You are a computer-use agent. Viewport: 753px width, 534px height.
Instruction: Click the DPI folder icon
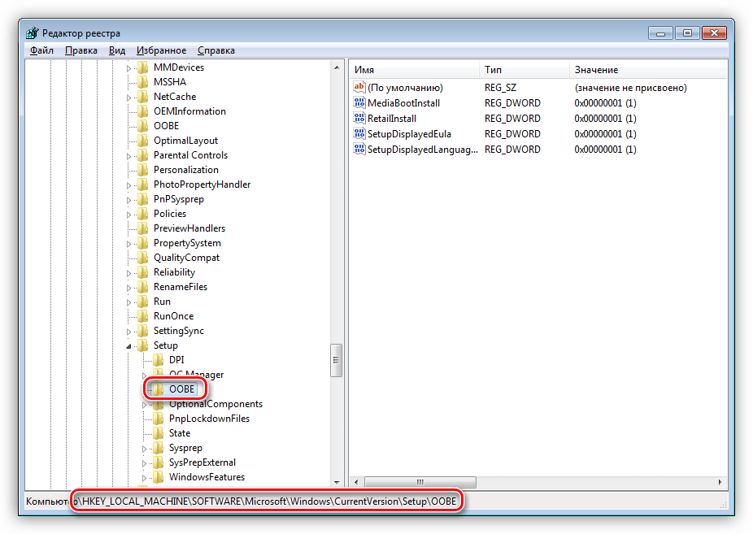(x=158, y=360)
